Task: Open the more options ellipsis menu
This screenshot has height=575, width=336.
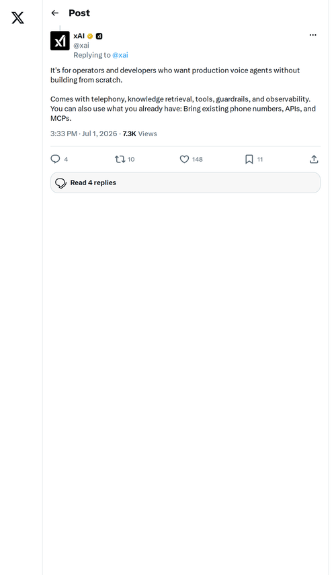Action: 313,35
